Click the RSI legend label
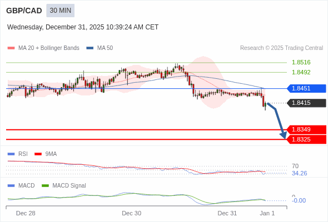 coord(23,154)
